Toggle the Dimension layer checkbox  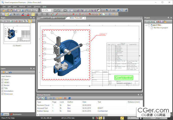click(3, 94)
